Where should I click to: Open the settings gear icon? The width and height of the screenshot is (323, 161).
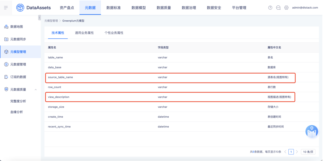point(286,7)
